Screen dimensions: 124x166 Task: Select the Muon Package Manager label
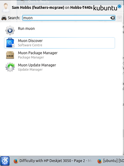tap(38, 53)
